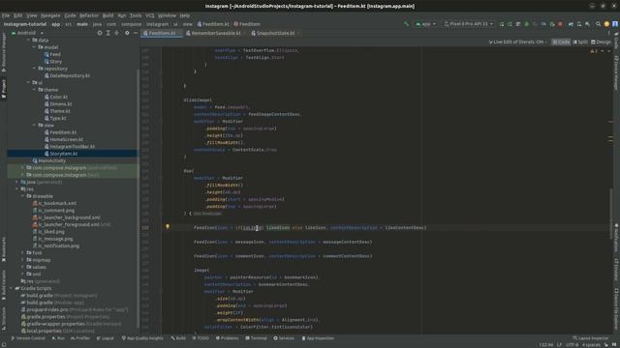
Task: Collapse the data folder in the tree
Action: (x=28, y=41)
